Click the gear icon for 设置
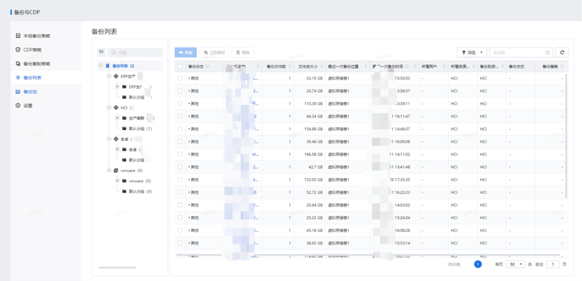582x281 pixels. [x=18, y=105]
